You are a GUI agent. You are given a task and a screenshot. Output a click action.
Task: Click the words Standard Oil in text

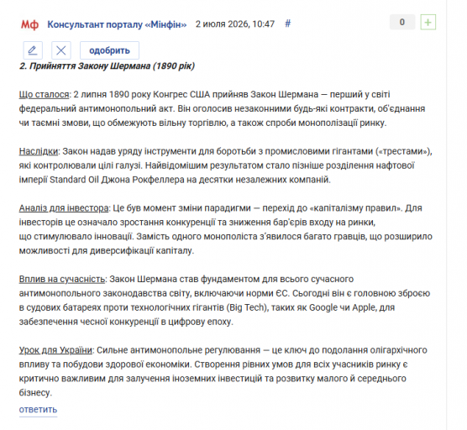74,180
